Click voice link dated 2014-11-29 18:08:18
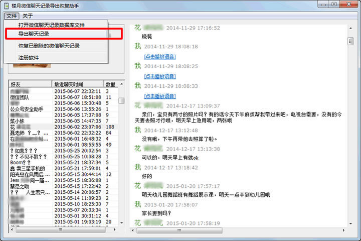This screenshot has height=241, width=361. coord(160,57)
